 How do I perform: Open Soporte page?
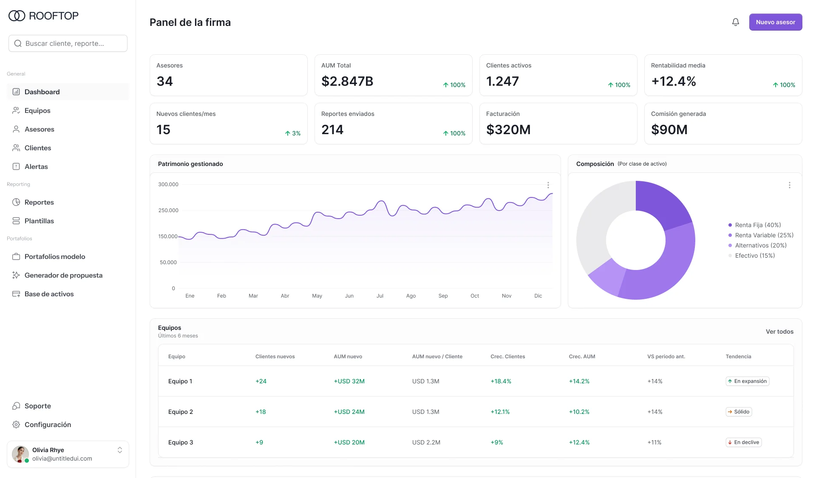(68, 406)
